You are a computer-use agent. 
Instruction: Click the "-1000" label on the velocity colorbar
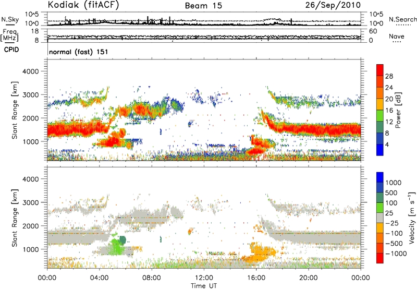[396, 254]
